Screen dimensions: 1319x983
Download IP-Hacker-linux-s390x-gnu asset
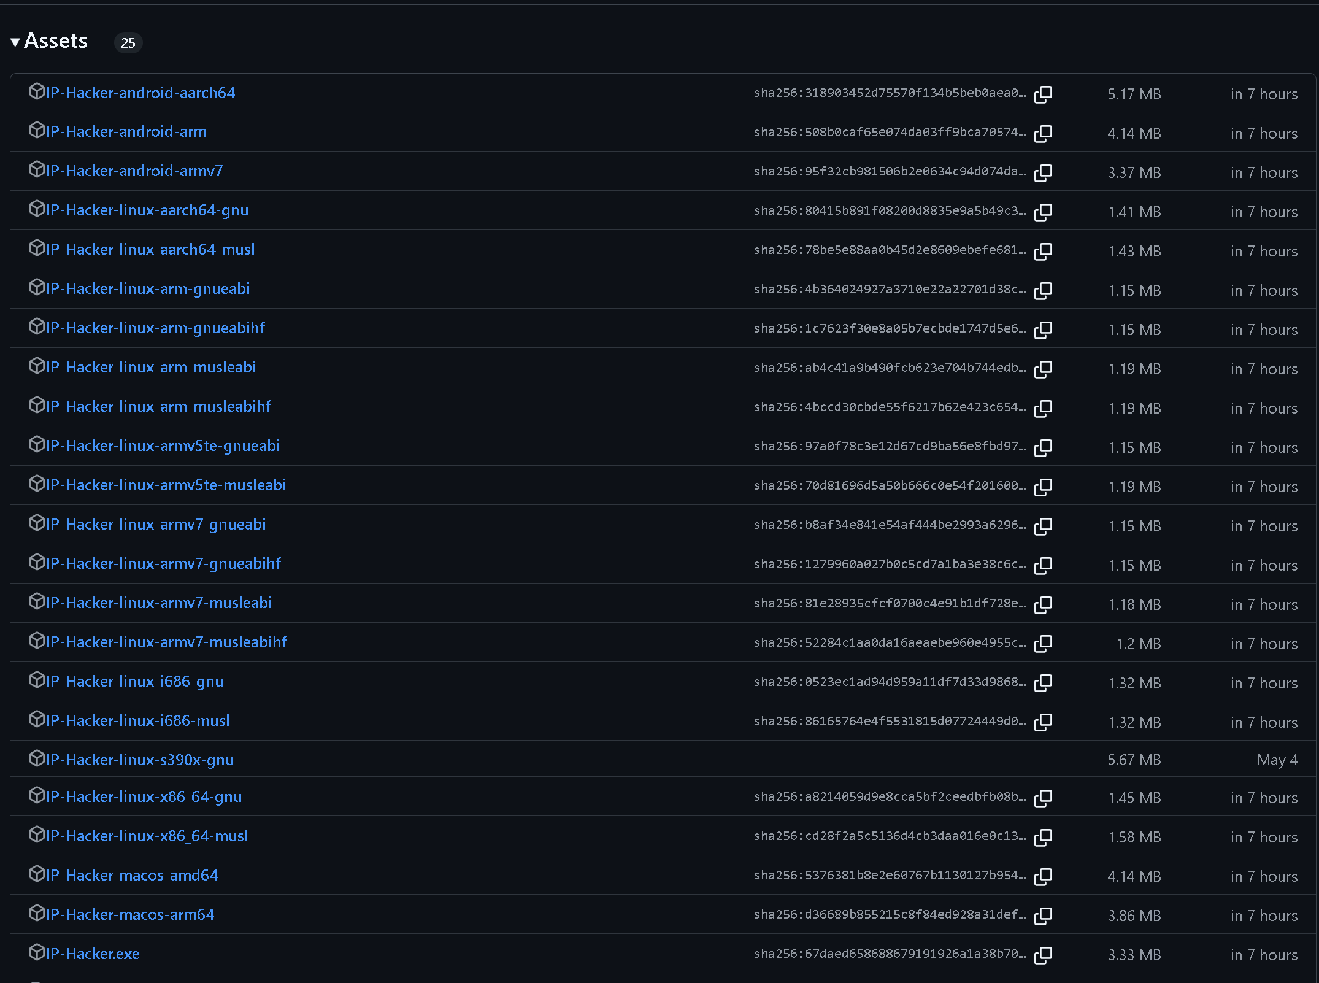click(x=140, y=760)
